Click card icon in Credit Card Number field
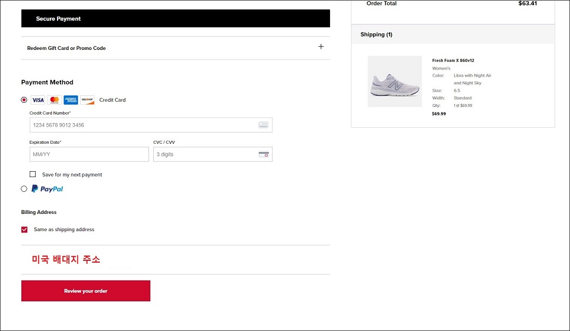 tap(264, 125)
